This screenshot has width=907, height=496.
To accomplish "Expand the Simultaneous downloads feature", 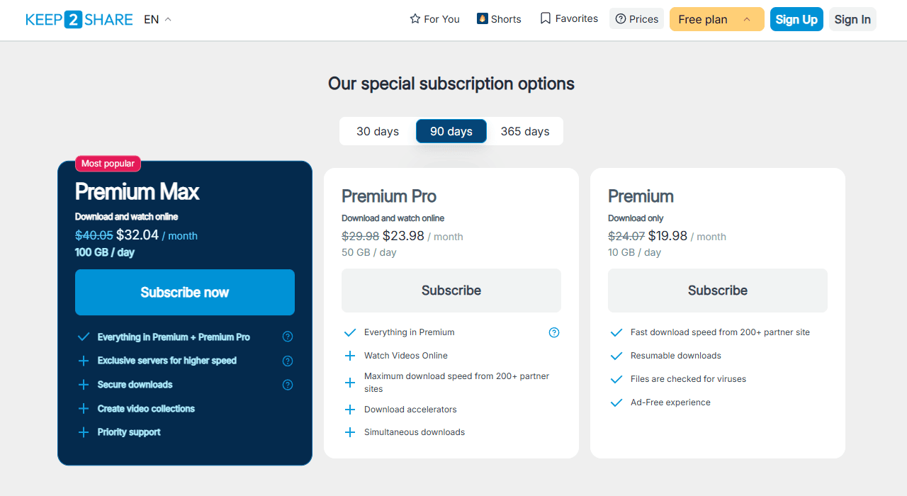I will pyautogui.click(x=349, y=432).
